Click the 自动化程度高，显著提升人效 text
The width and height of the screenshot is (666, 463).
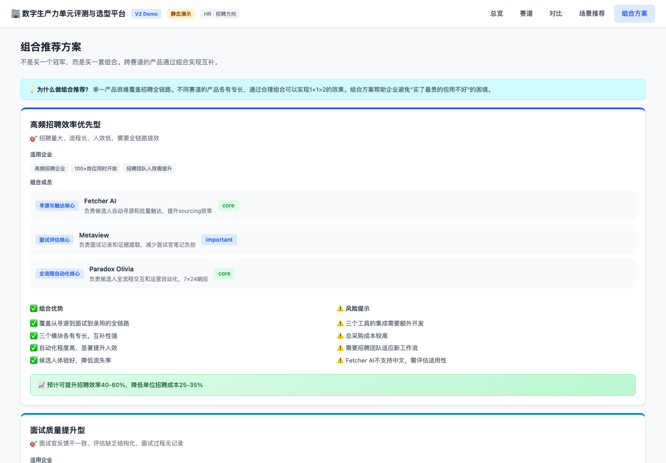point(78,348)
